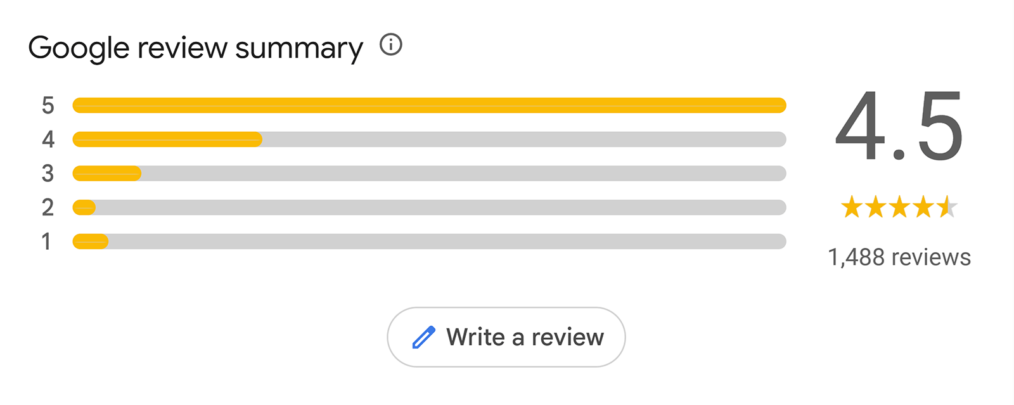This screenshot has height=405, width=1014.
Task: Click the number 4 beside its rating bar
Action: click(x=48, y=139)
